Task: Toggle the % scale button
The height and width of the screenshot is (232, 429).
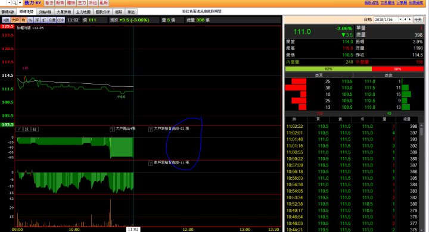Action: coord(30,20)
